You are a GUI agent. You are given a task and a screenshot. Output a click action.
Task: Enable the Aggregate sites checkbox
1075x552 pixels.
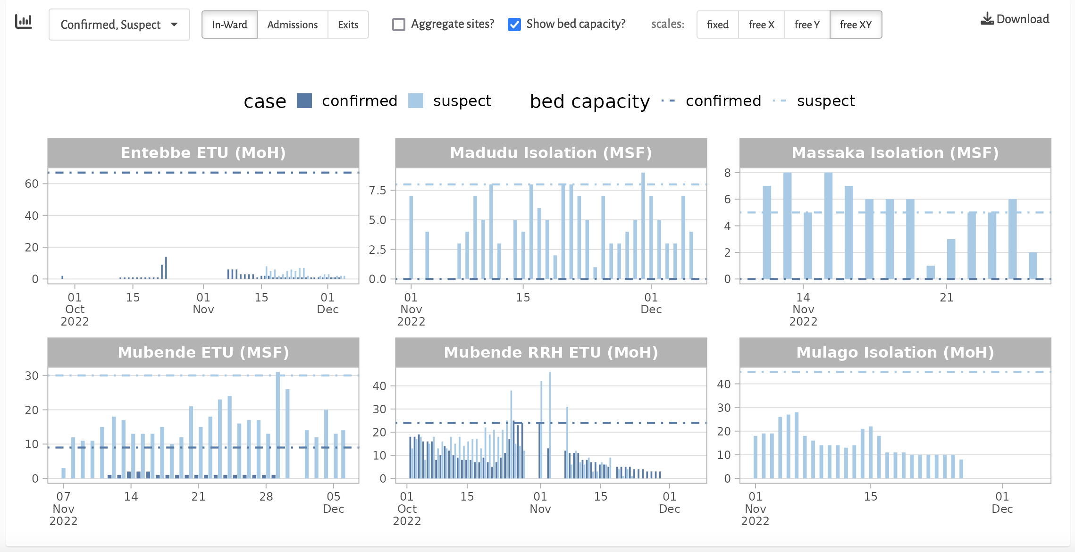399,24
